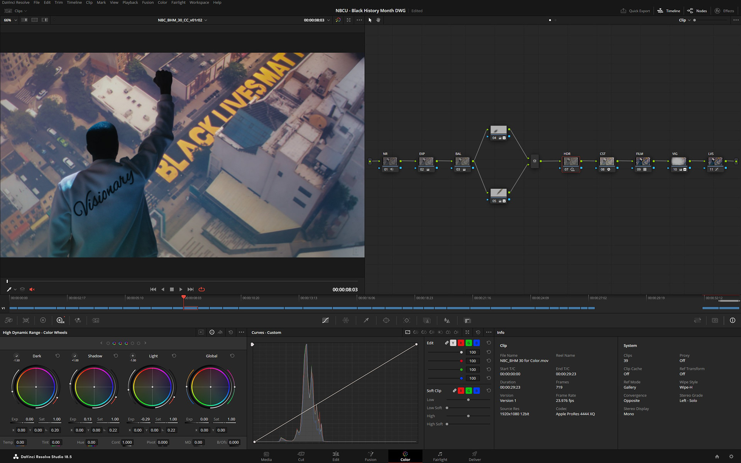Open the Power Window palette
Viewport: 741px width, 463px height.
(x=386, y=320)
